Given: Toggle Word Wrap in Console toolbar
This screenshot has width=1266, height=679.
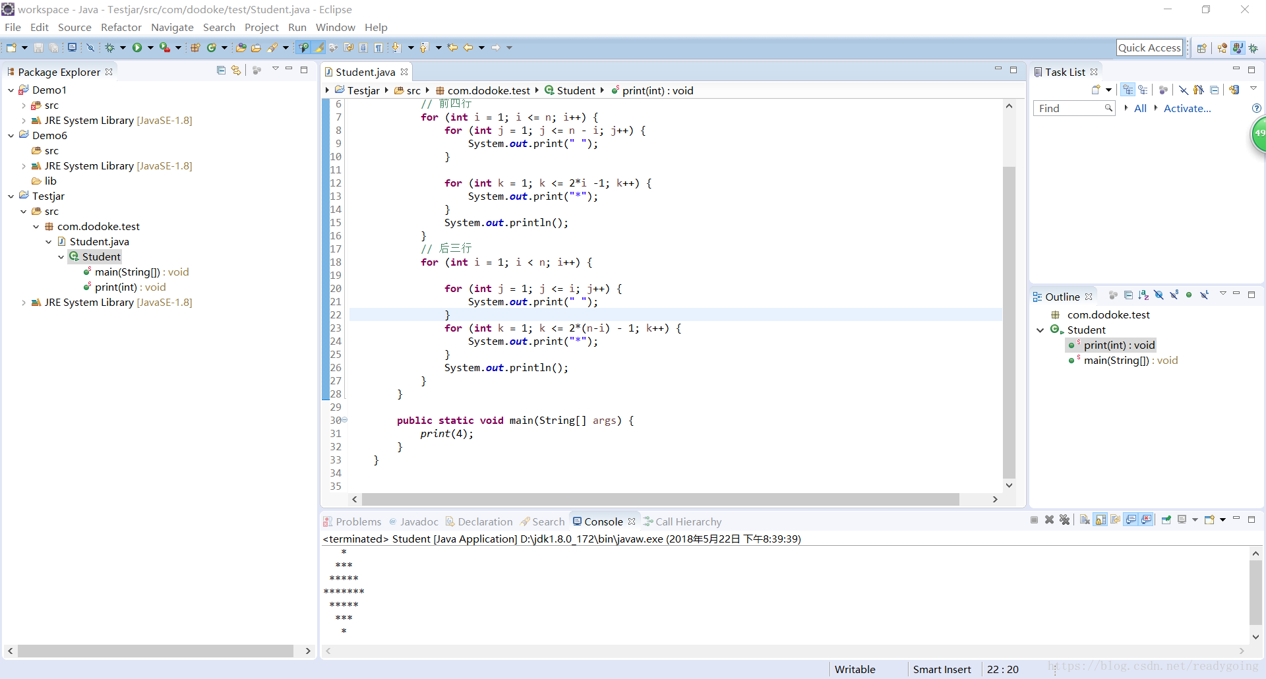Looking at the screenshot, I should point(1115,520).
